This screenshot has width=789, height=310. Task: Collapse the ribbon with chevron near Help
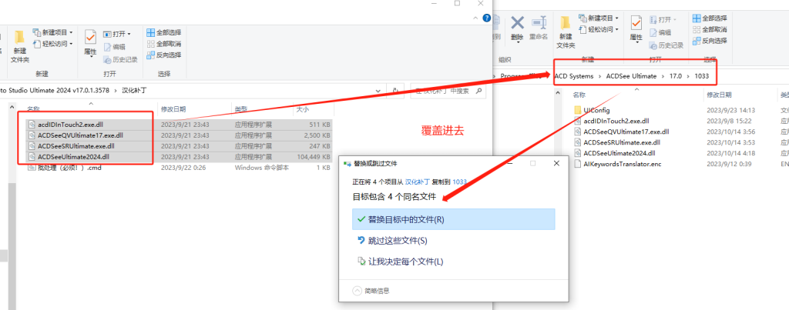(x=476, y=18)
